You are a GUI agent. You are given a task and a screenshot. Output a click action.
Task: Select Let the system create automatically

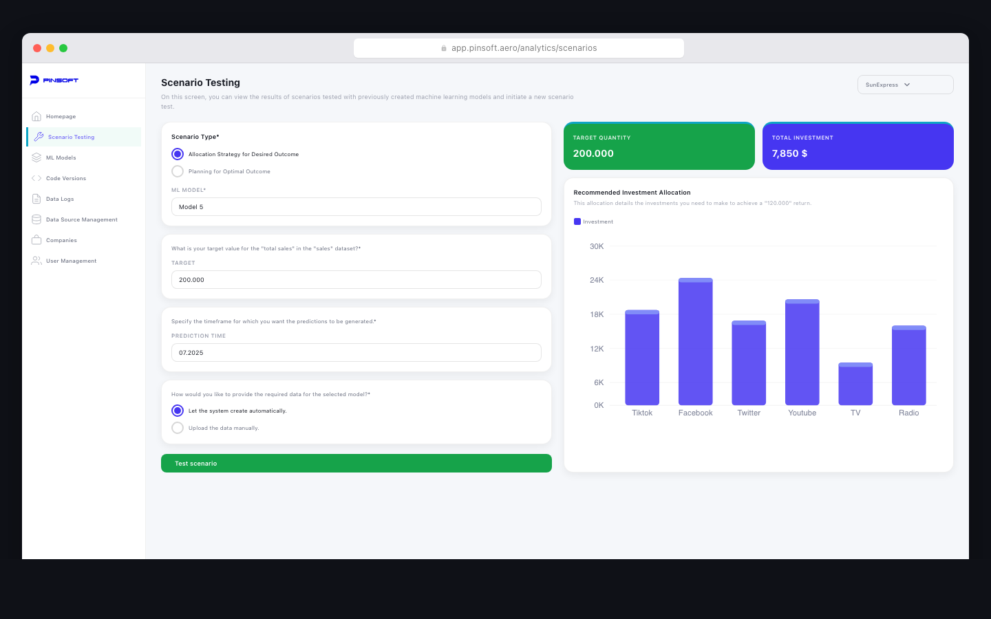178,411
